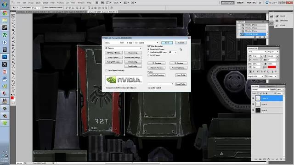Open the layer blend mode Normal dropdown

point(260,90)
